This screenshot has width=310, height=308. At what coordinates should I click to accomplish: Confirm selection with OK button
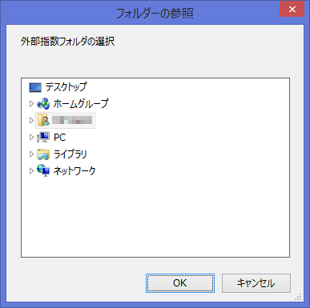coord(180,283)
